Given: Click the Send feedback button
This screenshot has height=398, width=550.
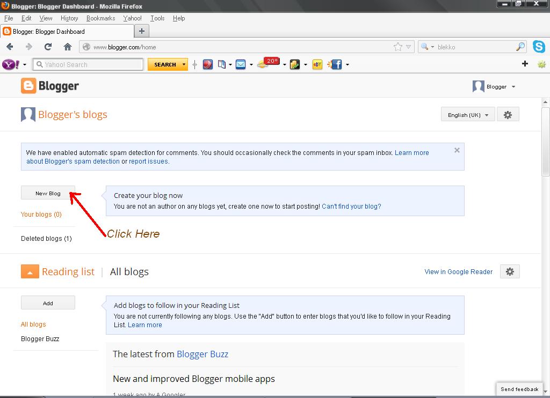Looking at the screenshot, I should click(519, 389).
